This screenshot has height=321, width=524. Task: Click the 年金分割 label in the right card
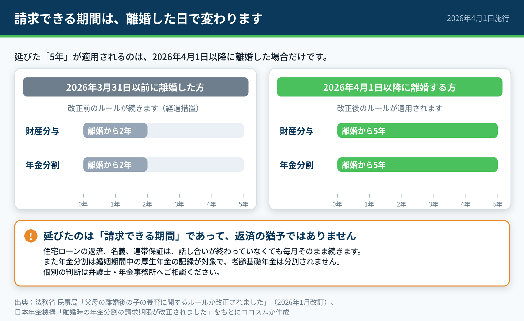coord(297,165)
